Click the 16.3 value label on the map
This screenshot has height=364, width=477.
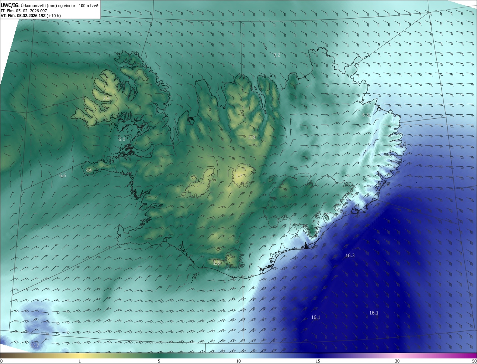[350, 255]
